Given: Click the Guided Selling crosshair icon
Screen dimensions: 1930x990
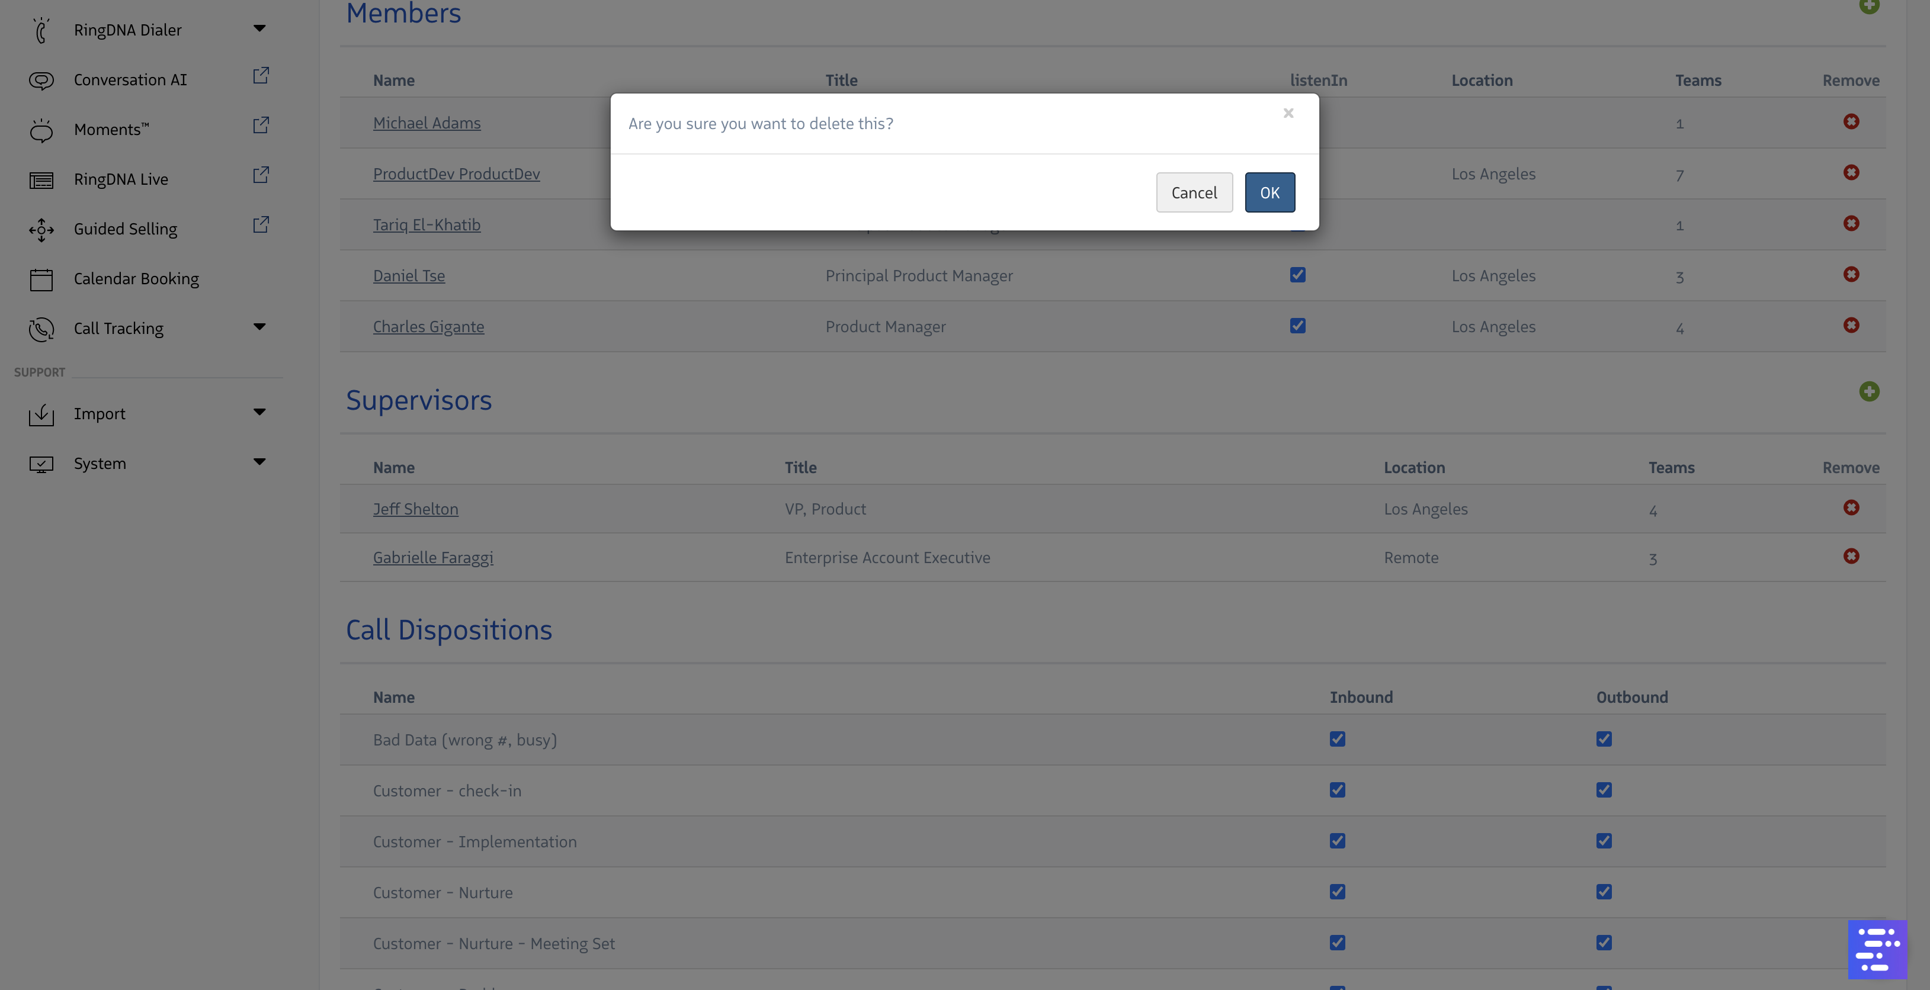Looking at the screenshot, I should 41,229.
